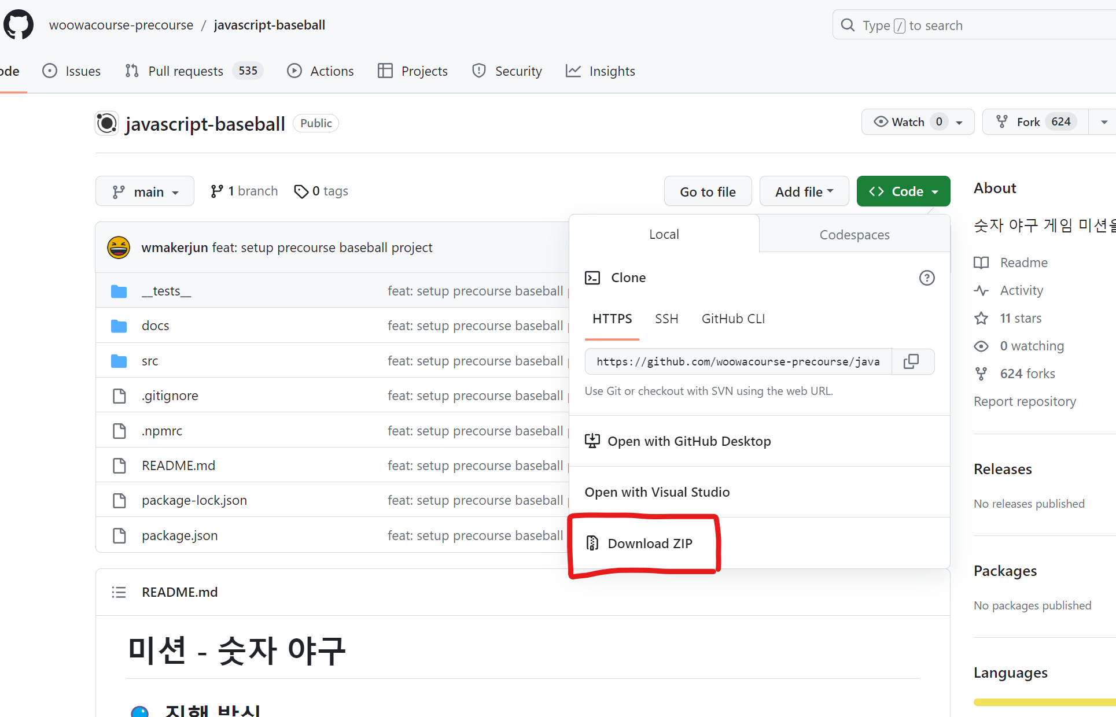Open the src folder

point(150,361)
